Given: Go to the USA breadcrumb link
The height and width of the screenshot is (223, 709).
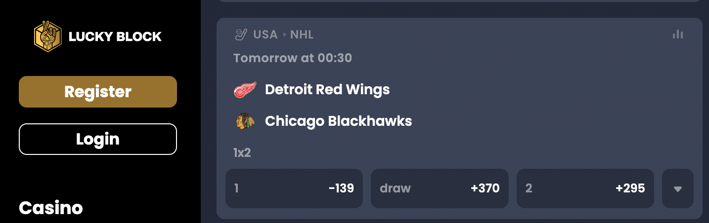Looking at the screenshot, I should pos(266,35).
